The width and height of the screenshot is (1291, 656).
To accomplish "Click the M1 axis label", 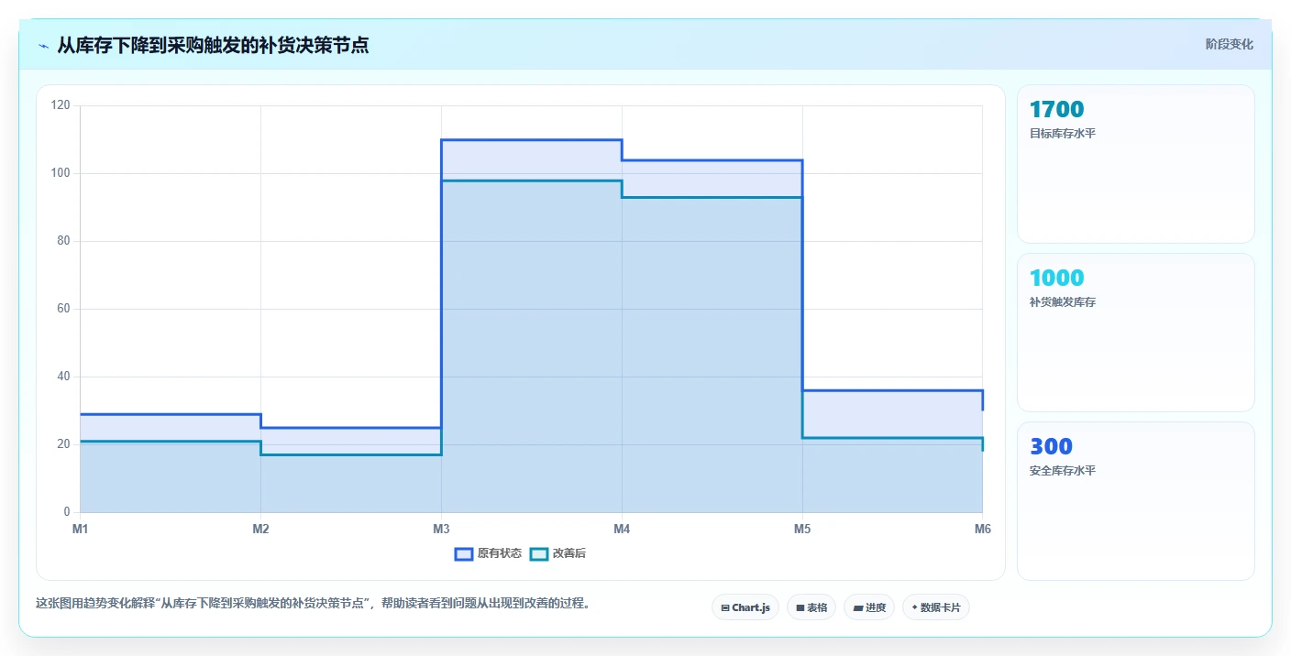I will click(80, 530).
